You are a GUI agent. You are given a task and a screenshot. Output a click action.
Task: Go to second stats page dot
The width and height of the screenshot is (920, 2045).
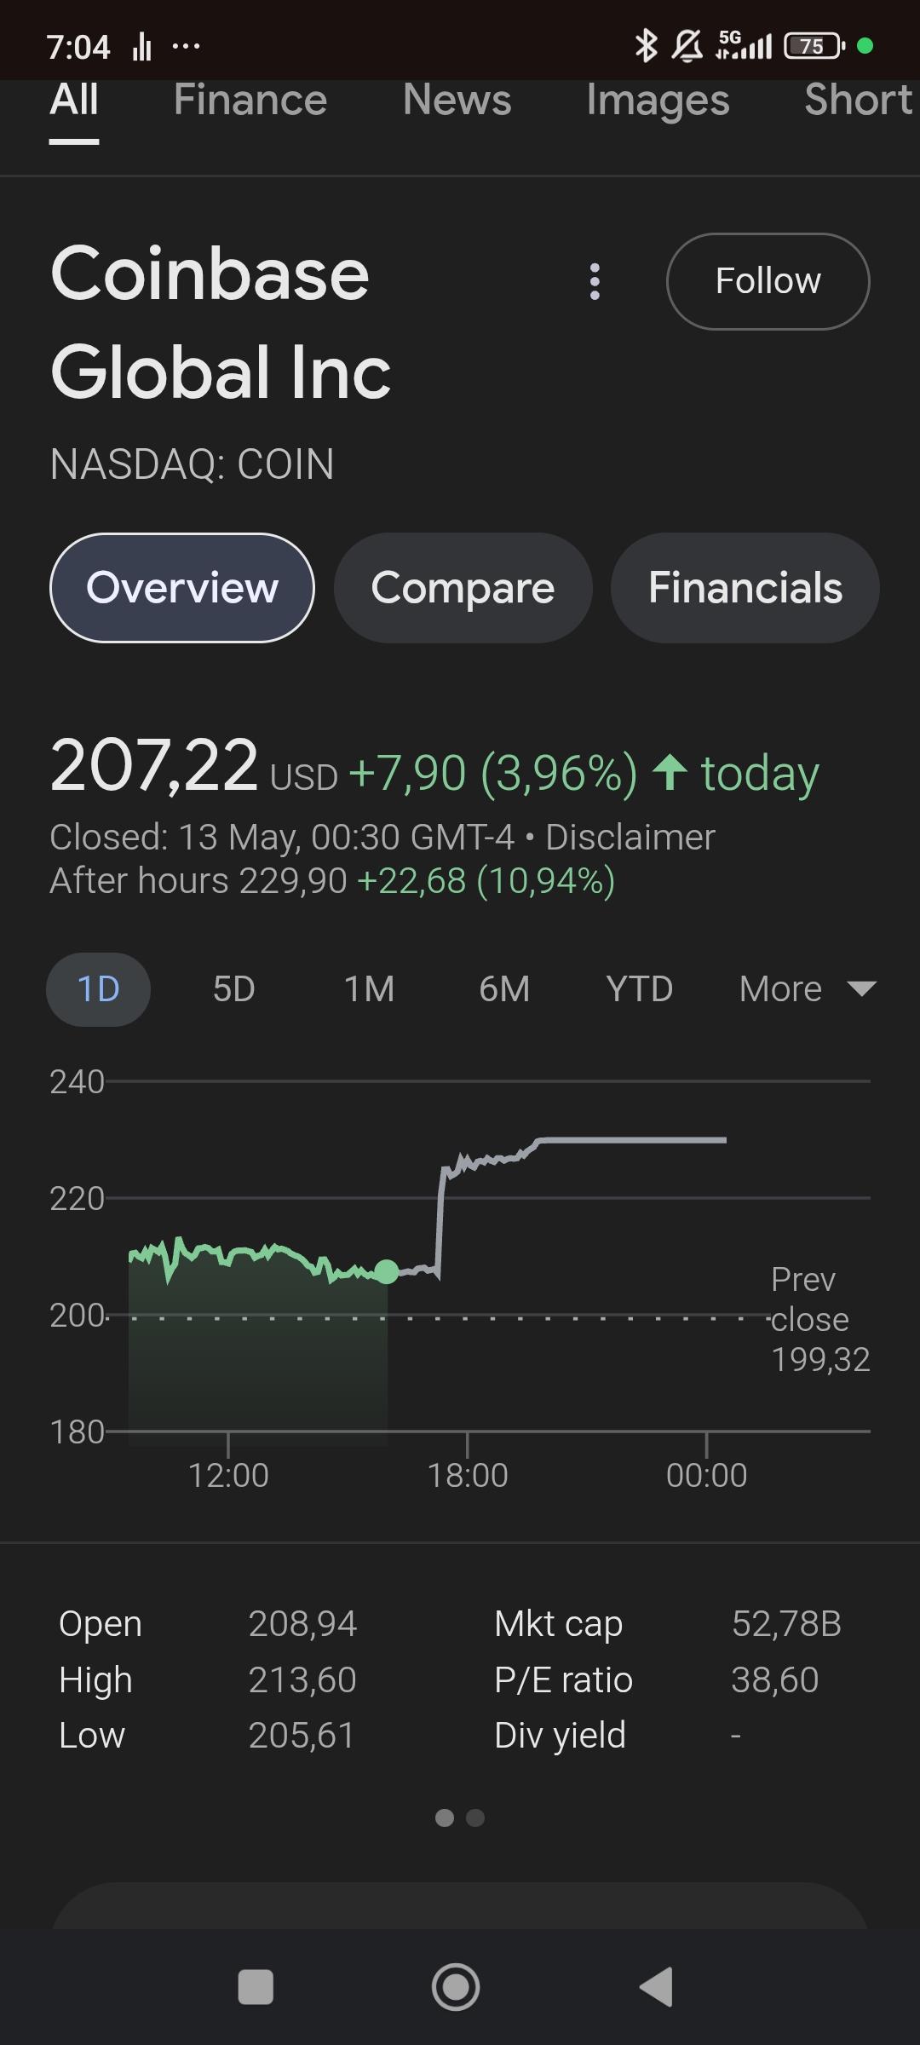(x=475, y=1818)
